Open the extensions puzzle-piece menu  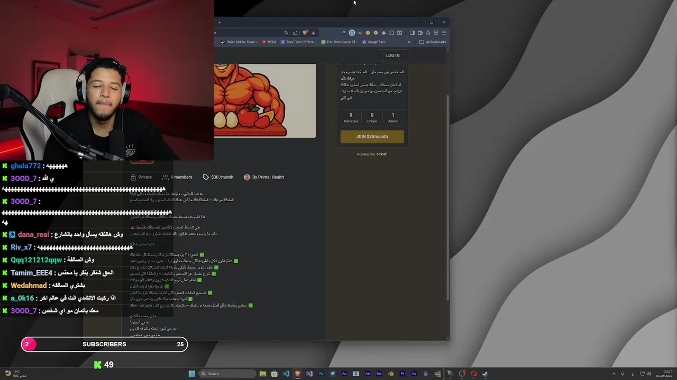[x=391, y=33]
